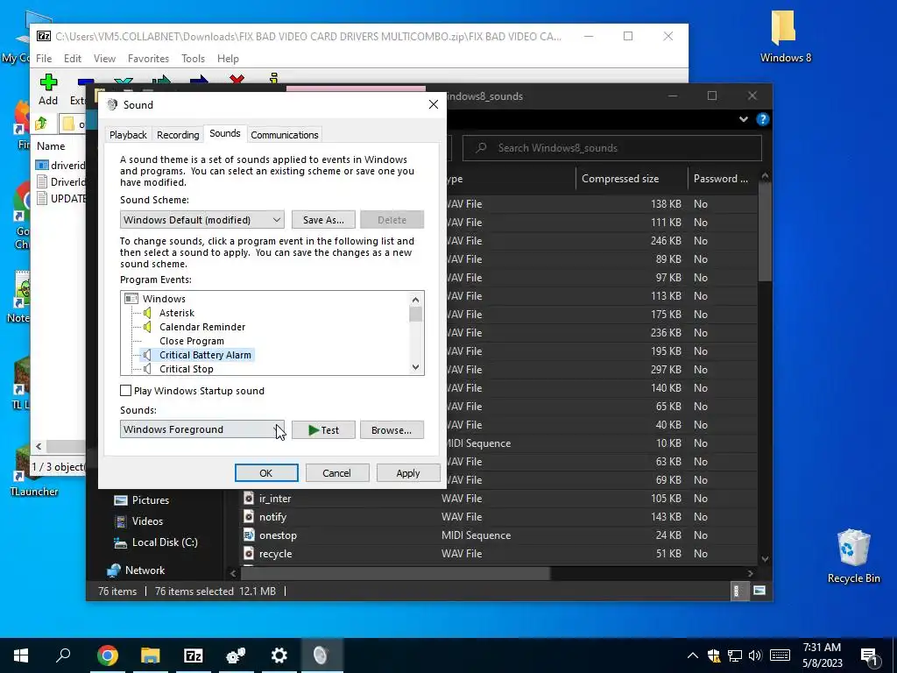Click the taskbar search magnifier
897x673 pixels.
[63, 655]
